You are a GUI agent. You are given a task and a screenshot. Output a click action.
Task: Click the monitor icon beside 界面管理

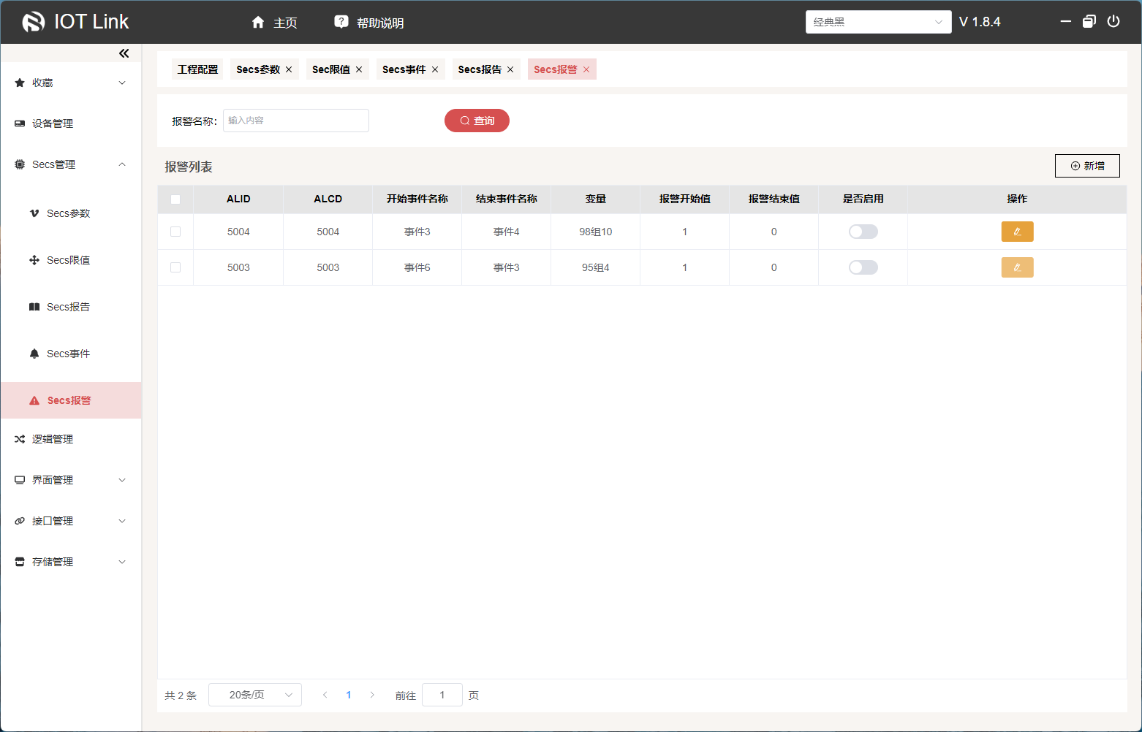tap(20, 480)
